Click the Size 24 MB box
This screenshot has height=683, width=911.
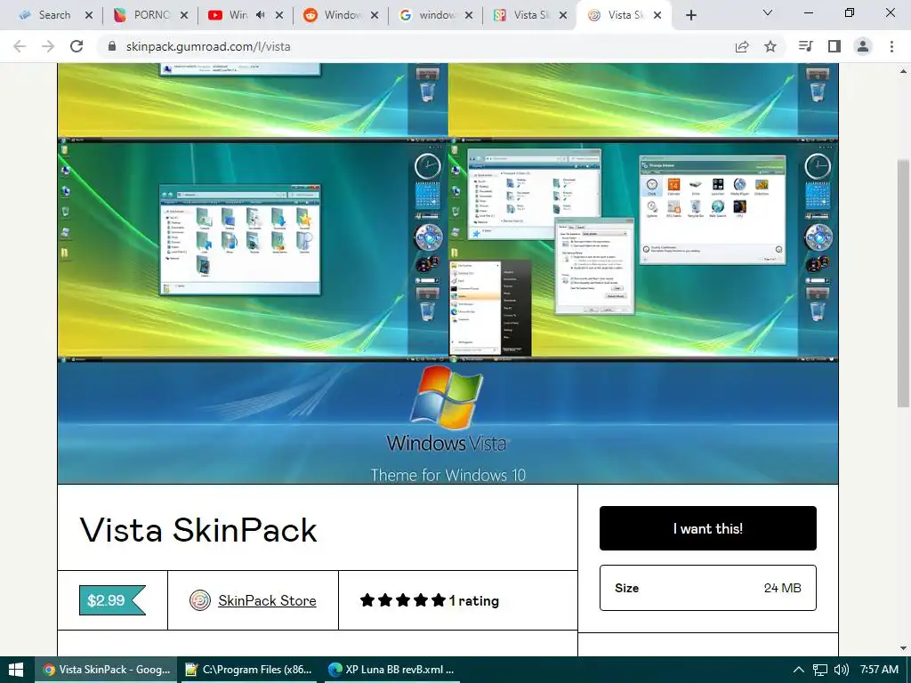coord(707,588)
